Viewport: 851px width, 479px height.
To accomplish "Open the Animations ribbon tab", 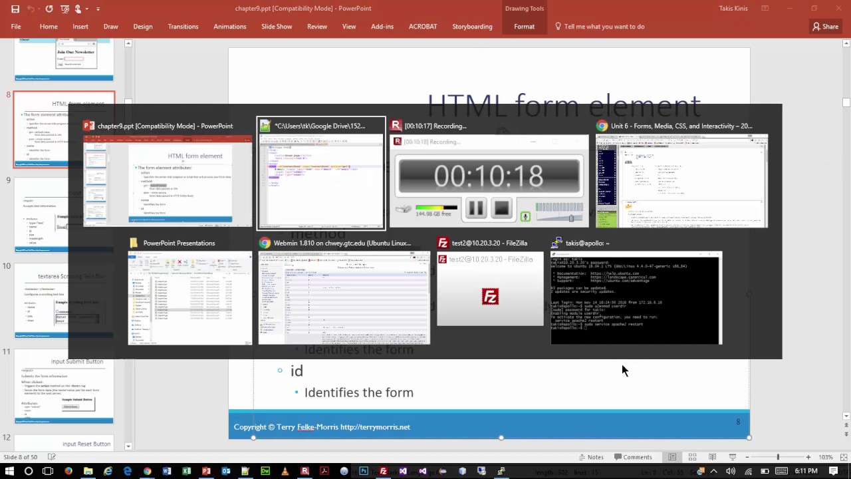I will coord(230,27).
